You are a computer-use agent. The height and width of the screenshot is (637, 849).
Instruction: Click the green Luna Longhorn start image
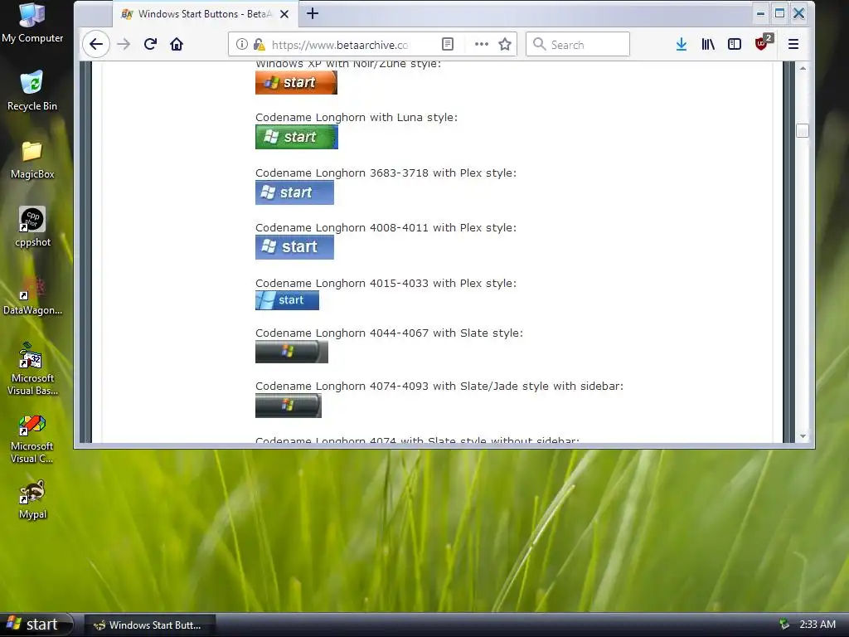tap(297, 137)
